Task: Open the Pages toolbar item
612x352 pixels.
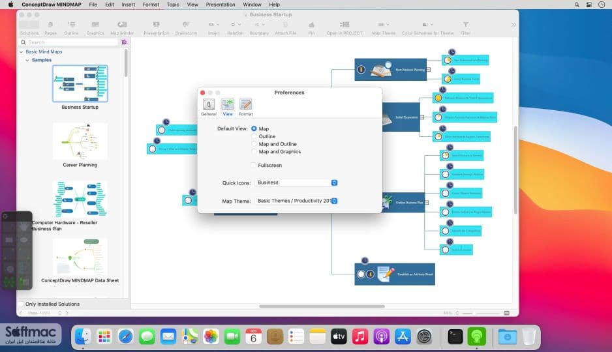Action: pyautogui.click(x=50, y=28)
